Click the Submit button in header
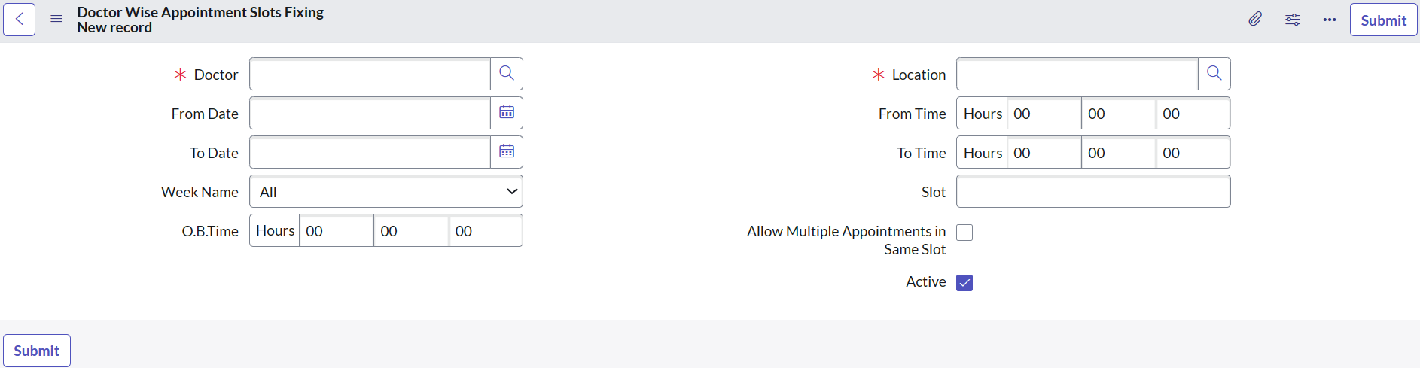This screenshot has height=368, width=1420. [1384, 20]
